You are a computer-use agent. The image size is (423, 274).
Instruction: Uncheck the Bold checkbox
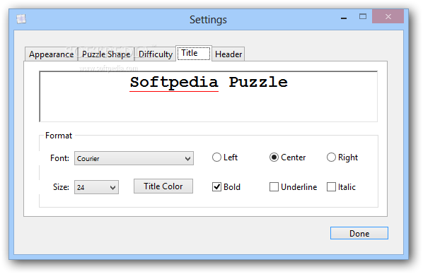click(216, 186)
